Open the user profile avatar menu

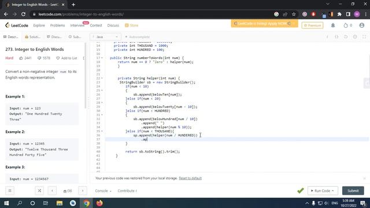pos(361,25)
